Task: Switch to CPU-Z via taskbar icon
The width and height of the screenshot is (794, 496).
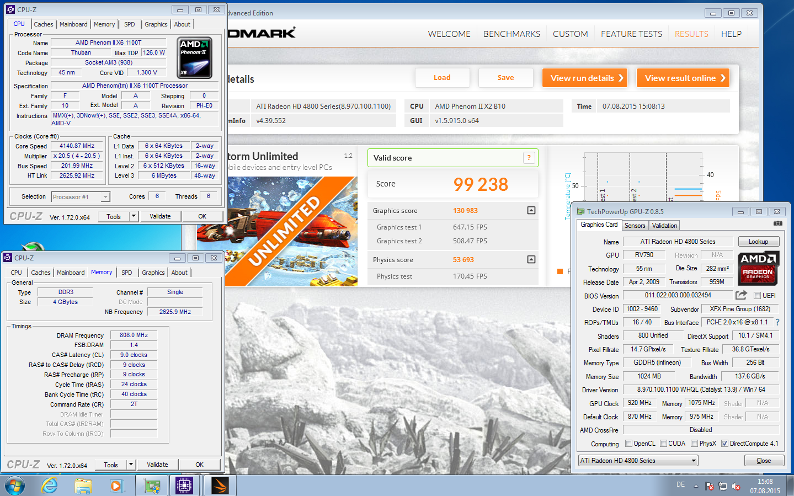Action: click(184, 486)
